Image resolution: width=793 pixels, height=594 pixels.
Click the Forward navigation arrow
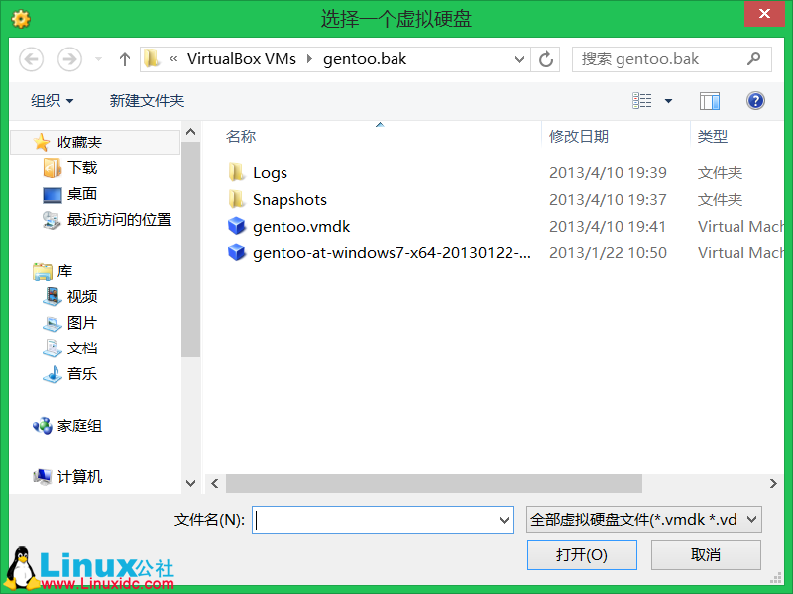(x=69, y=59)
